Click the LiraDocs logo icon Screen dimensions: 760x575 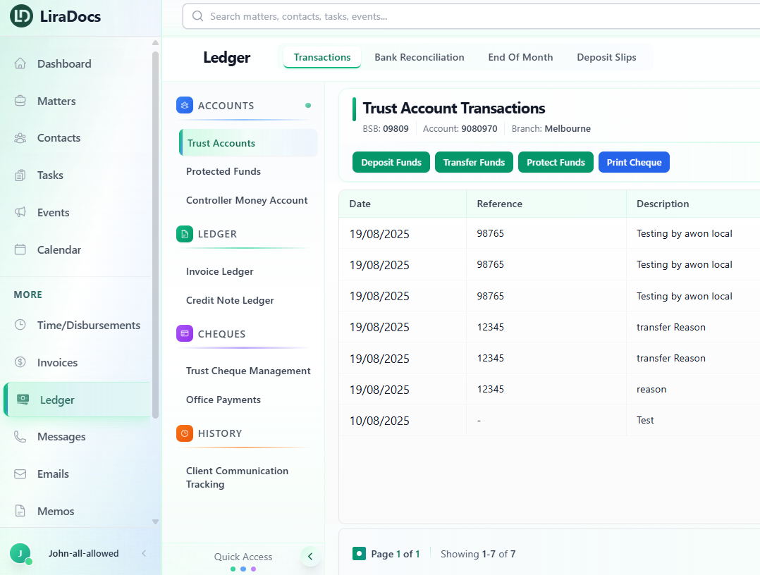[21, 16]
